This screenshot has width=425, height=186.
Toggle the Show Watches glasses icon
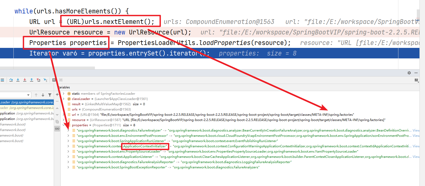tap(57, 129)
